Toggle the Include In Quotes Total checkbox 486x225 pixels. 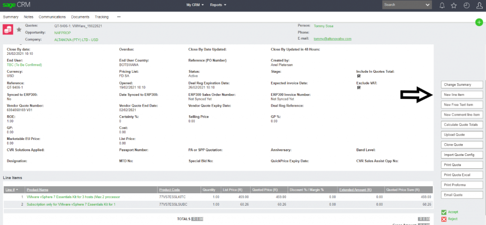click(x=358, y=76)
